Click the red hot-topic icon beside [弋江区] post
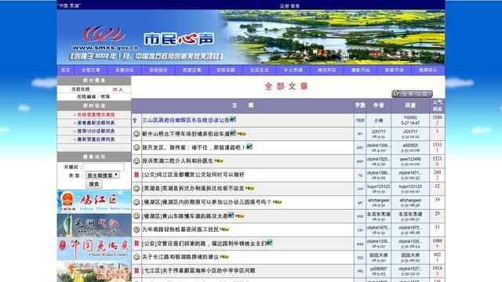 pyautogui.click(x=136, y=270)
